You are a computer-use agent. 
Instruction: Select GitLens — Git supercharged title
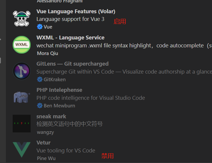(72, 64)
